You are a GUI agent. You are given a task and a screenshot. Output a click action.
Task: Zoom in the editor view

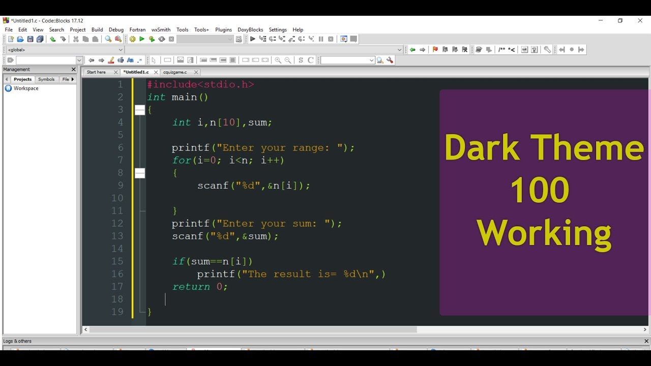(x=278, y=60)
